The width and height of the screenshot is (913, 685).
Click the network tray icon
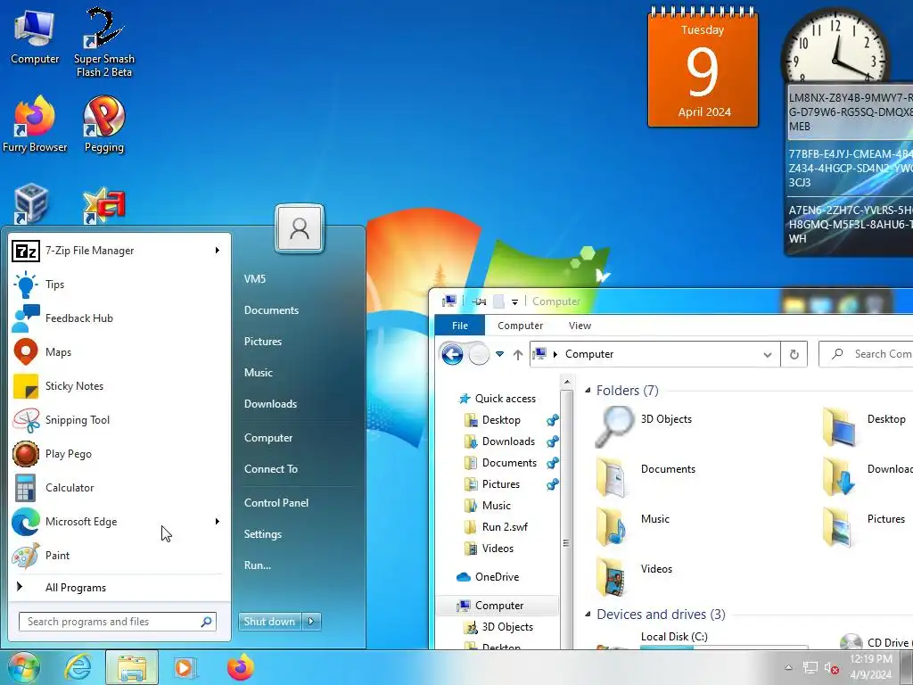(810, 668)
